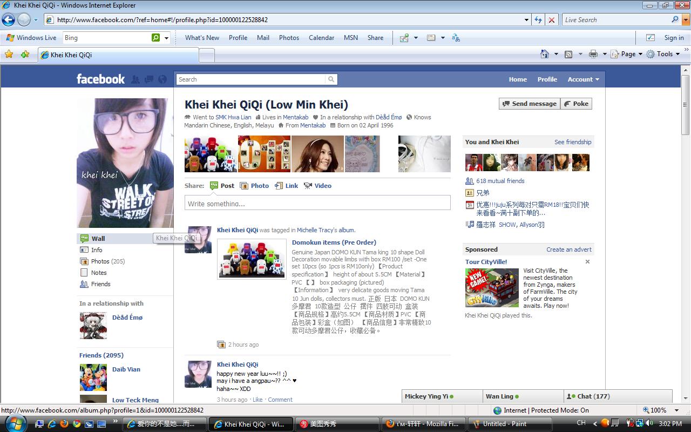
Task: Open the Bing search box dropdown
Action: tap(166, 38)
